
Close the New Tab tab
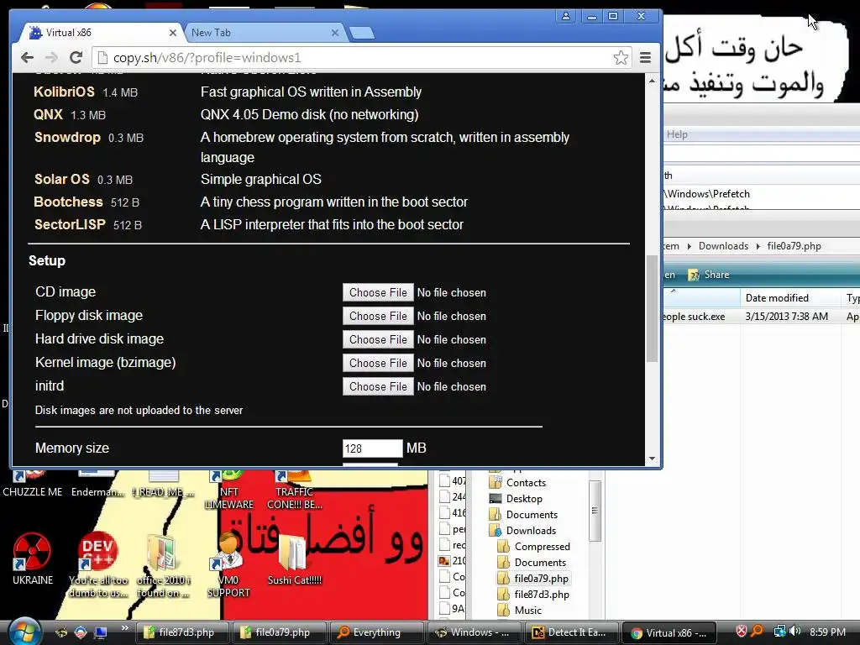(x=334, y=33)
